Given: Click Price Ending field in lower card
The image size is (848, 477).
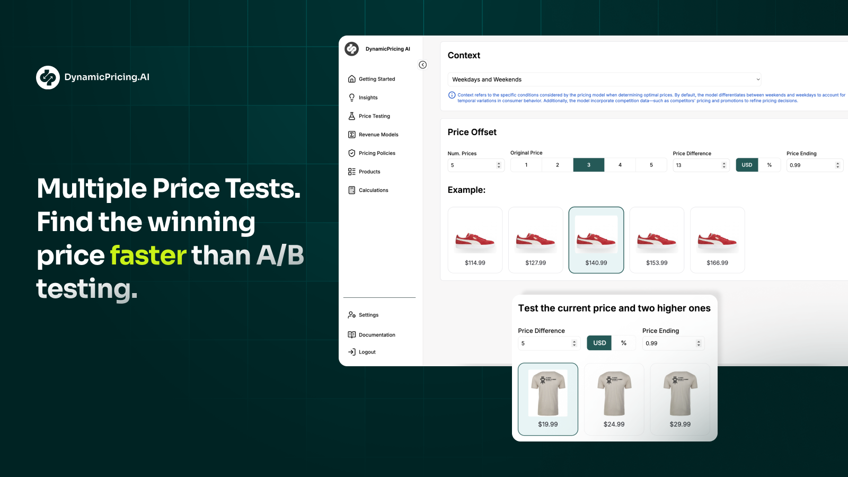Looking at the screenshot, I should tap(673, 343).
